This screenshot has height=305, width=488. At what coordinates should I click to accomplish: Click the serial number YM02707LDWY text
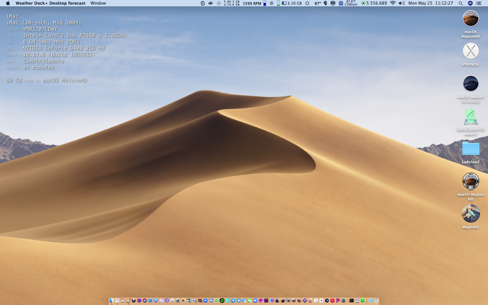[40, 29]
